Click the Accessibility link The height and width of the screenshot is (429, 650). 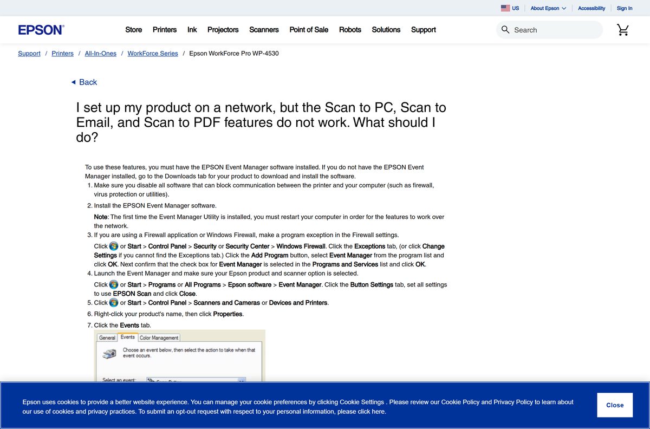[591, 8]
